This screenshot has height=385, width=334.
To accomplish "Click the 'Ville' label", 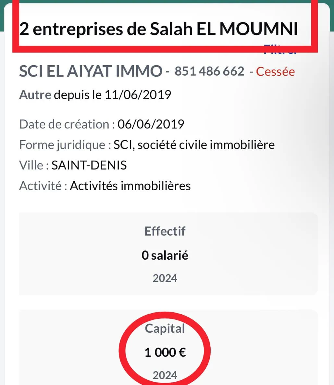I will (31, 165).
